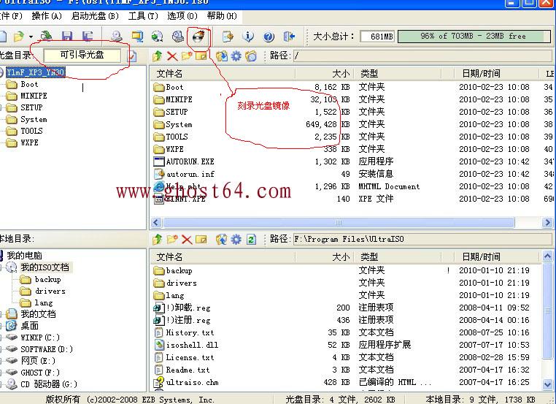
Task: Click up arrow of local list vertical scrollbar
Action: click(547, 256)
